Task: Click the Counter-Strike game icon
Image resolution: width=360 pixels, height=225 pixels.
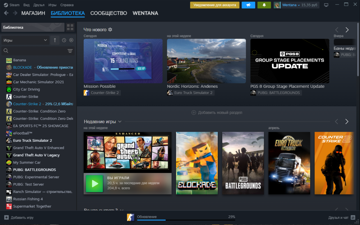Action: point(9,97)
